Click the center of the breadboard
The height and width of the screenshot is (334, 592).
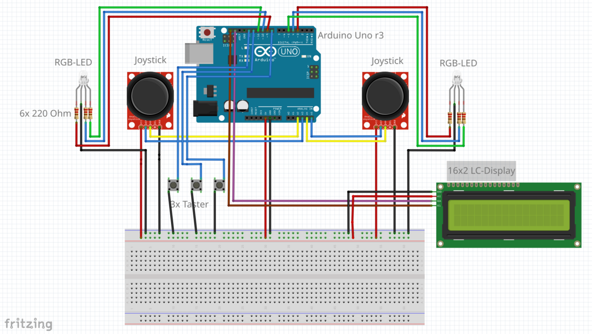coord(274,277)
